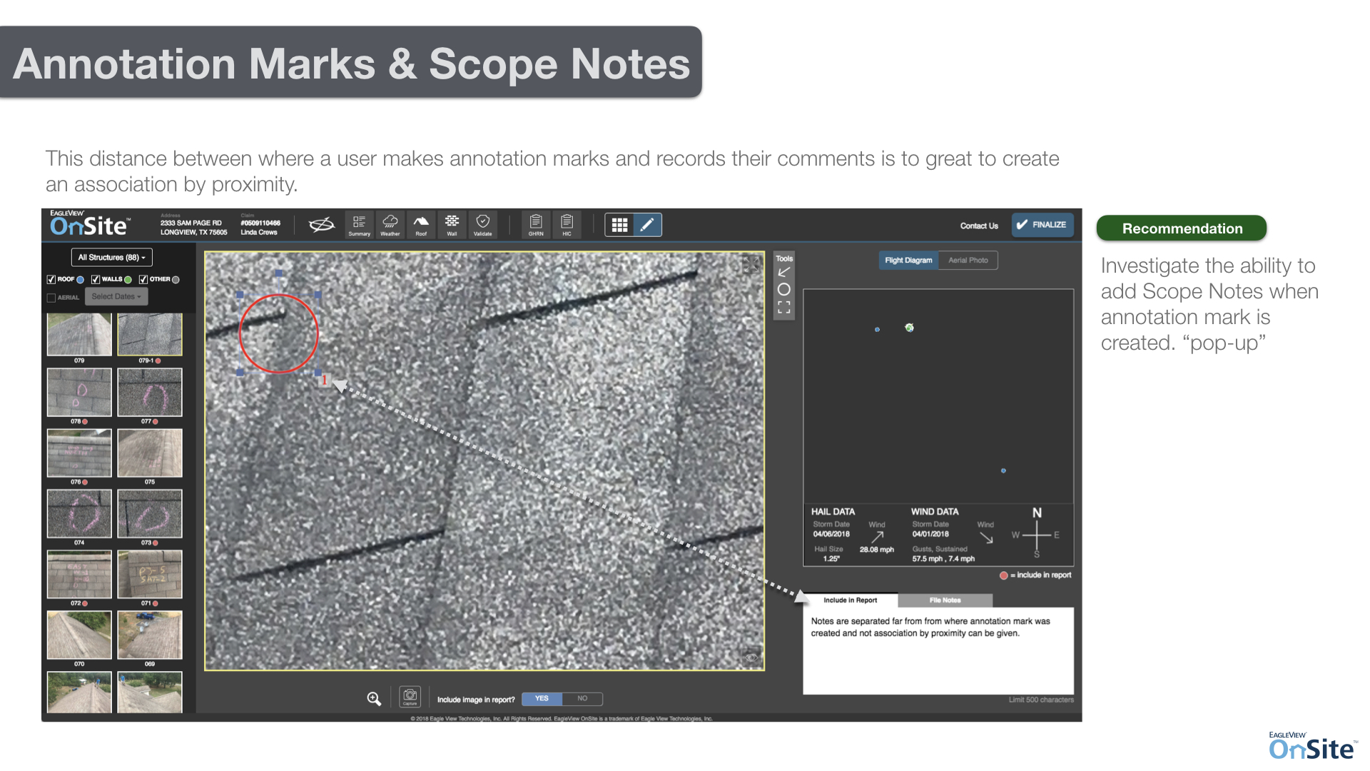This screenshot has width=1370, height=771.
Task: Open the Validate shield icon
Action: tap(483, 225)
